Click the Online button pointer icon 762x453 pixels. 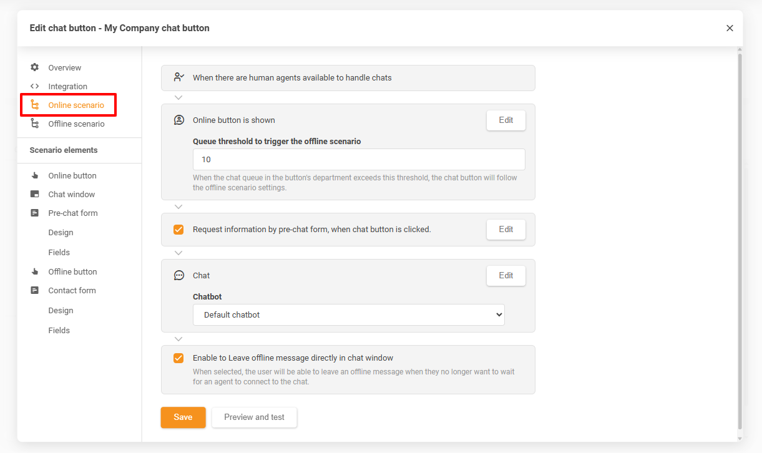[x=35, y=175]
